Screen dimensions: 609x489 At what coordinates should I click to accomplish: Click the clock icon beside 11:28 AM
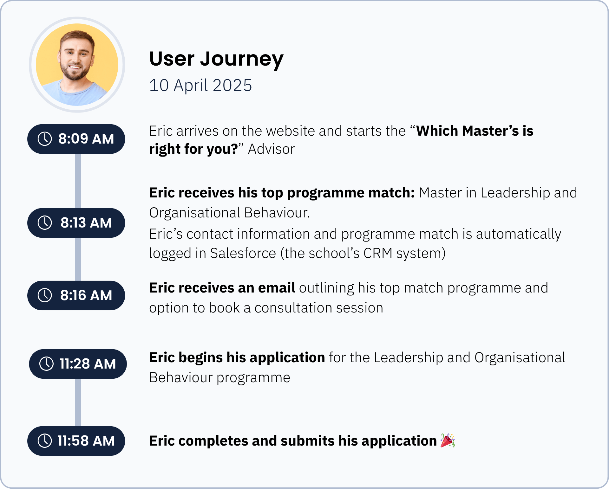47,364
